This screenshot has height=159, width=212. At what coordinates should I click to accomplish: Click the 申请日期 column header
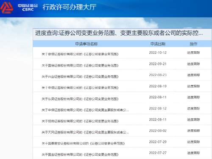pyautogui.click(x=158, y=44)
